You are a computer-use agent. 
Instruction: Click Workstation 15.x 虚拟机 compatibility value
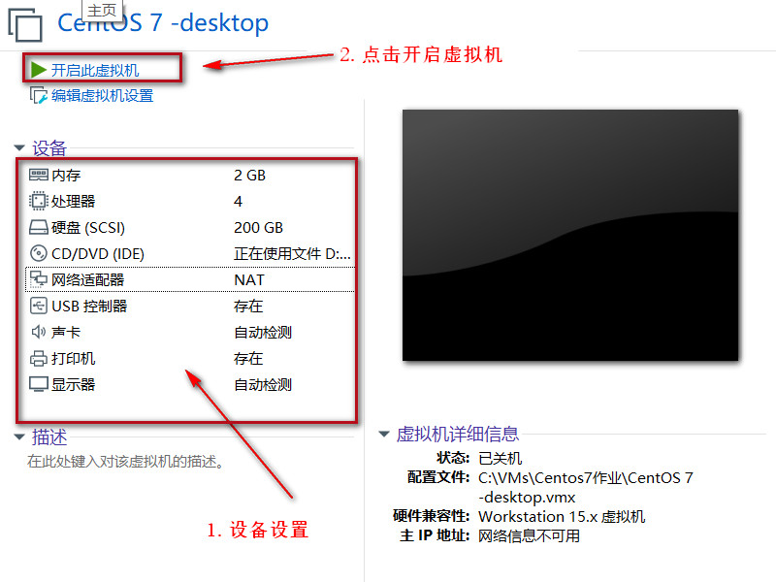pos(562,517)
